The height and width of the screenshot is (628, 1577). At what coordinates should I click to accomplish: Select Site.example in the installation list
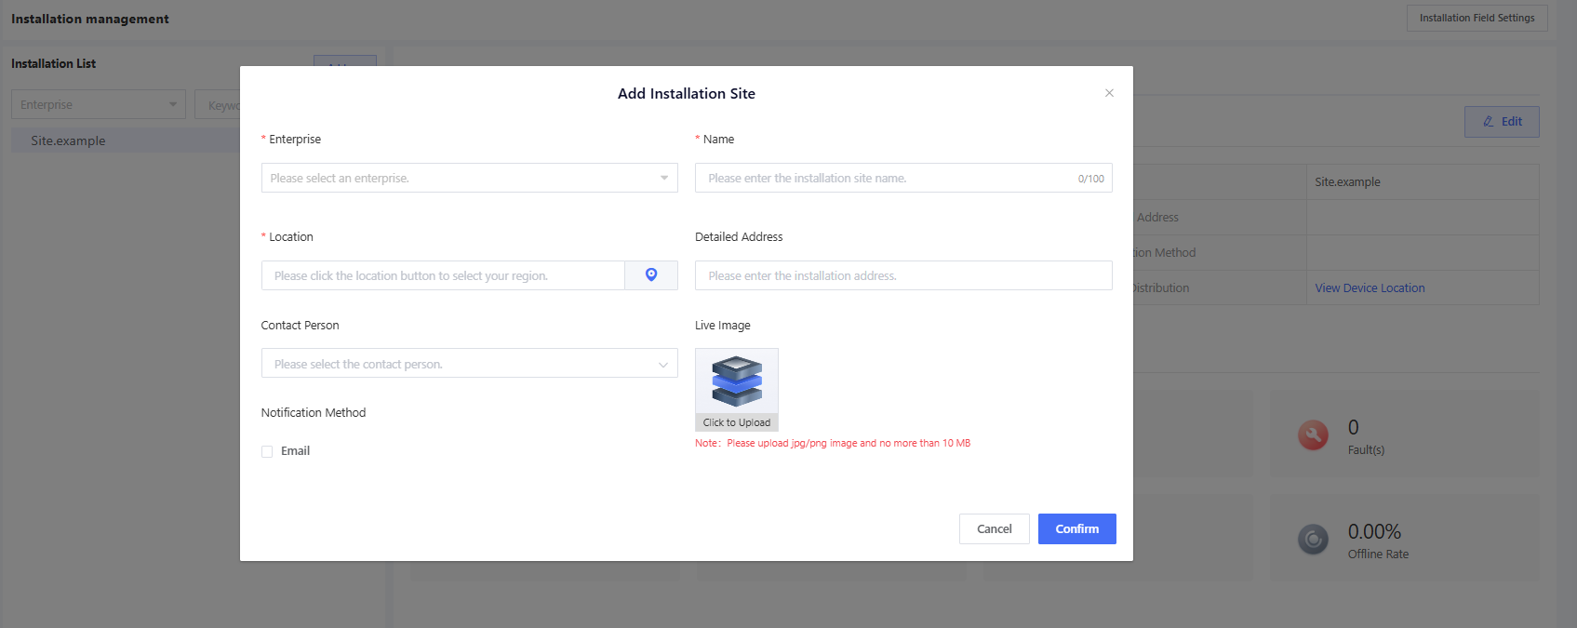pos(68,140)
